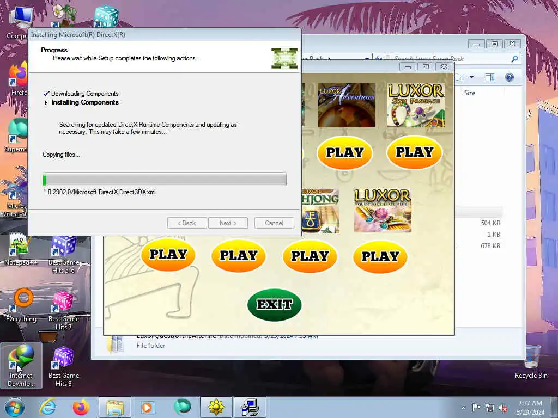Image resolution: width=558 pixels, height=418 pixels.
Task: Switch to the yellow flower launcher taskbar button
Action: (216, 407)
